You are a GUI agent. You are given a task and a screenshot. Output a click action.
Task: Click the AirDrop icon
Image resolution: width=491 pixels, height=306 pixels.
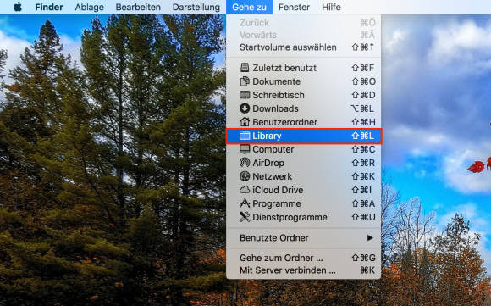245,163
